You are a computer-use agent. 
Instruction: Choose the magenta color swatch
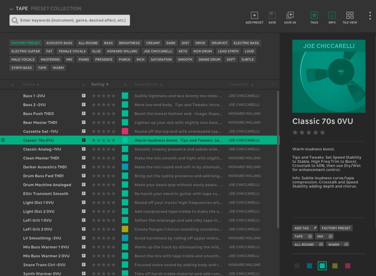[347, 266]
